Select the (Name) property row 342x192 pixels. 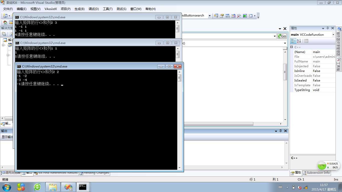point(314,52)
